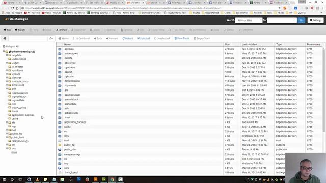This screenshot has height=183, width=326.
Task: Open the Upload dialog
Action: pyautogui.click(x=61, y=30)
